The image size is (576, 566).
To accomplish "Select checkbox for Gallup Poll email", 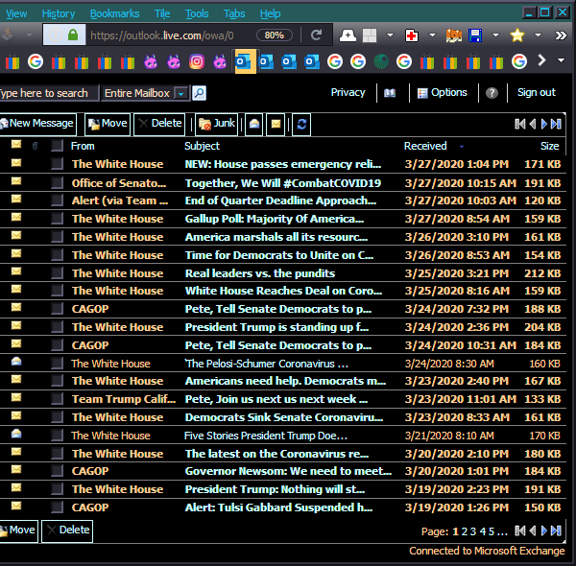I will [x=57, y=219].
